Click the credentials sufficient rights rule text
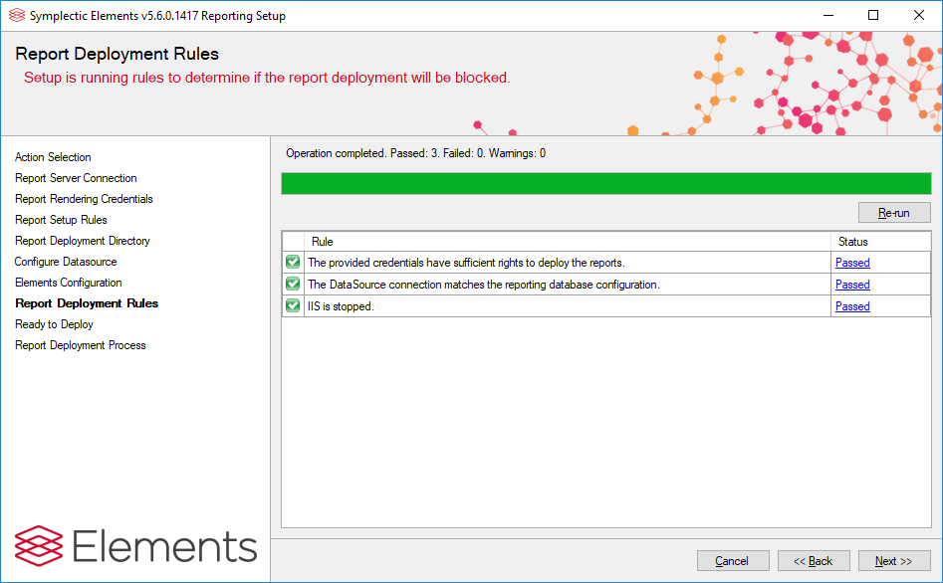 click(466, 263)
